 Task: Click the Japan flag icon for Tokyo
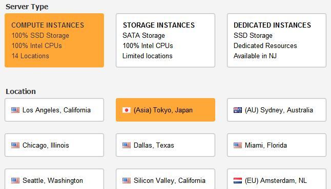(x=127, y=110)
